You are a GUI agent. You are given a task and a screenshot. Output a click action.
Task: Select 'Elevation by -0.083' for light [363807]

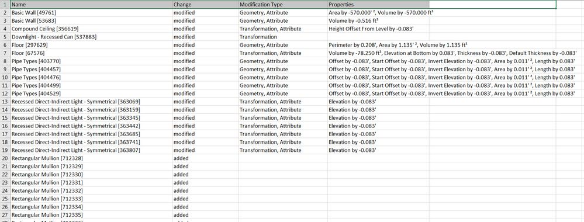[x=378, y=151]
